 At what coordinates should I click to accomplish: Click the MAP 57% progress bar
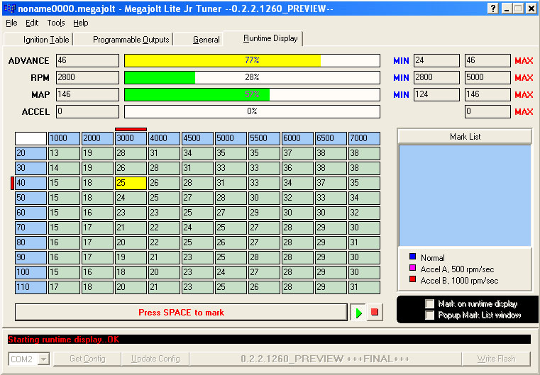point(252,94)
